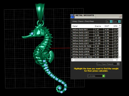Select the seahorse pendant bail loop
This screenshot has width=129, height=96.
40,13
